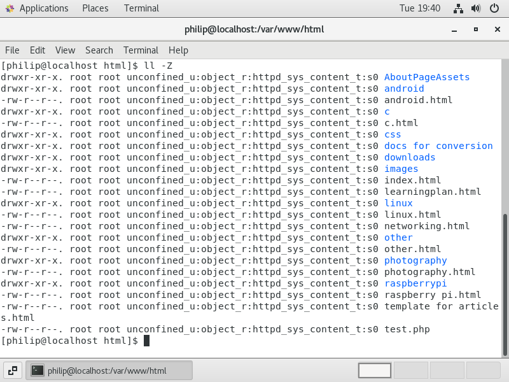Click the terminal cursor at the prompt
Viewport: 509px width, 382px height.
[146, 341]
